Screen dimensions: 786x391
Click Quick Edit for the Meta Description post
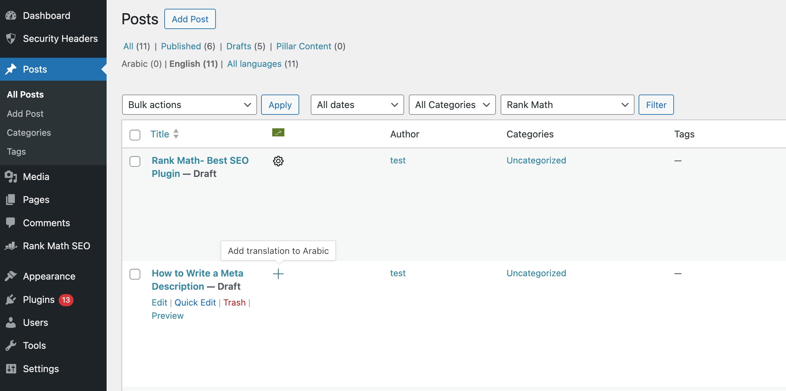(x=195, y=303)
